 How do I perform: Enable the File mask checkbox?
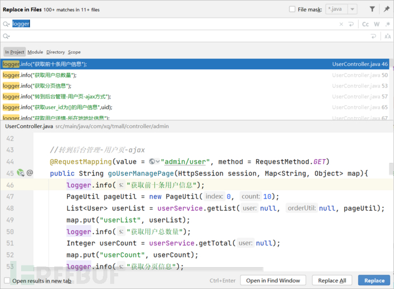pyautogui.click(x=293, y=9)
